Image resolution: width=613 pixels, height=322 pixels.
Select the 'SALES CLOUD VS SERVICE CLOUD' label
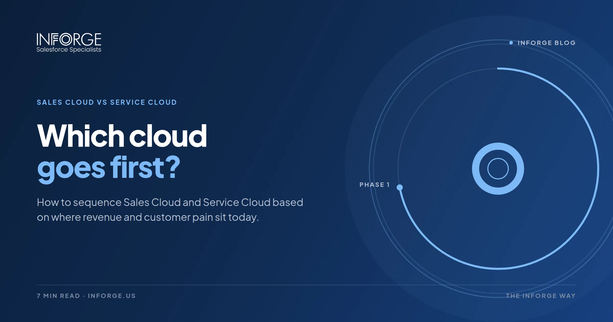107,102
